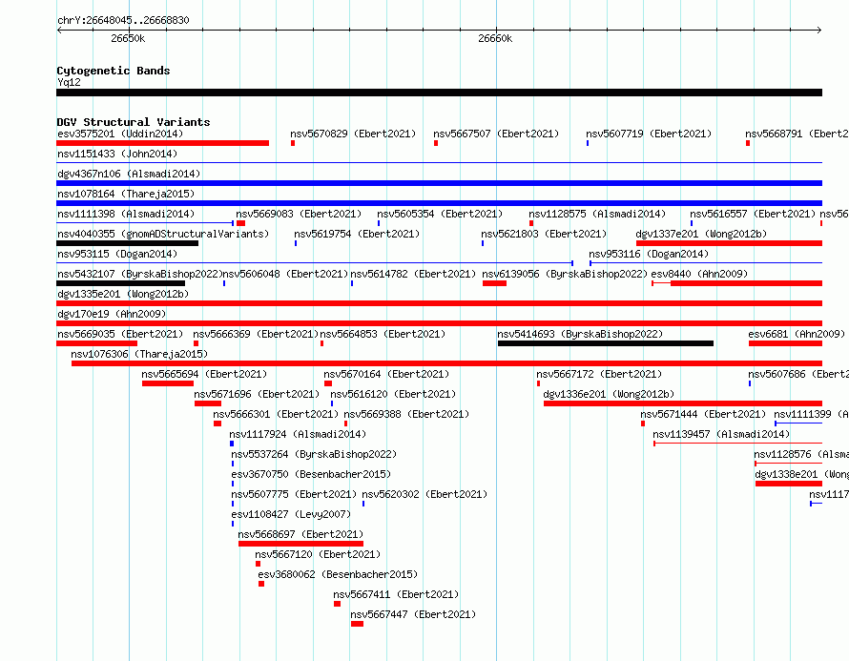
Task: Open nsv1111398 (Alsmadi2014) variant
Action: pos(126,214)
